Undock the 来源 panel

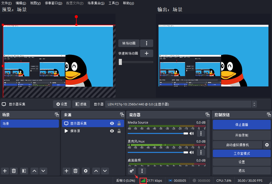pyautogui.click(x=122, y=115)
